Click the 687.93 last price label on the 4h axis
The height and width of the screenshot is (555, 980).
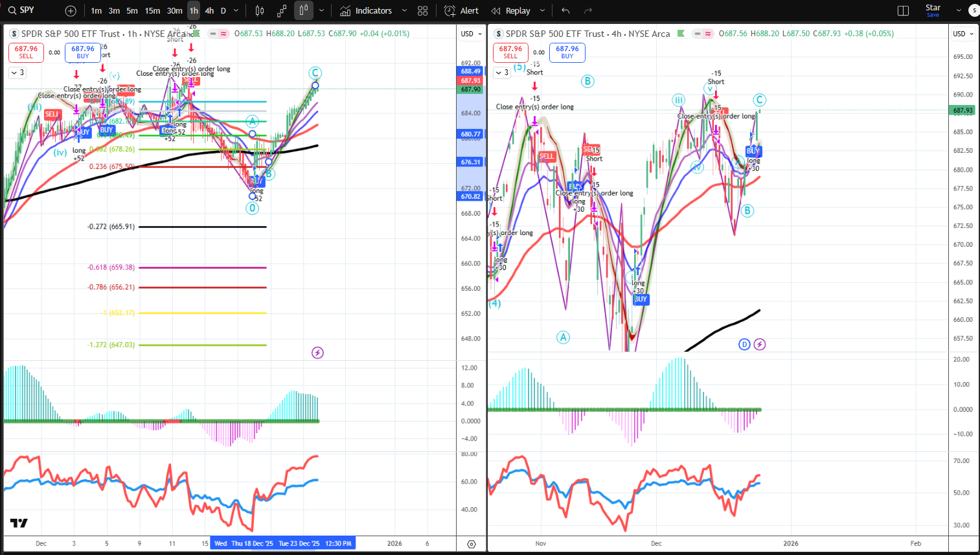pos(963,111)
